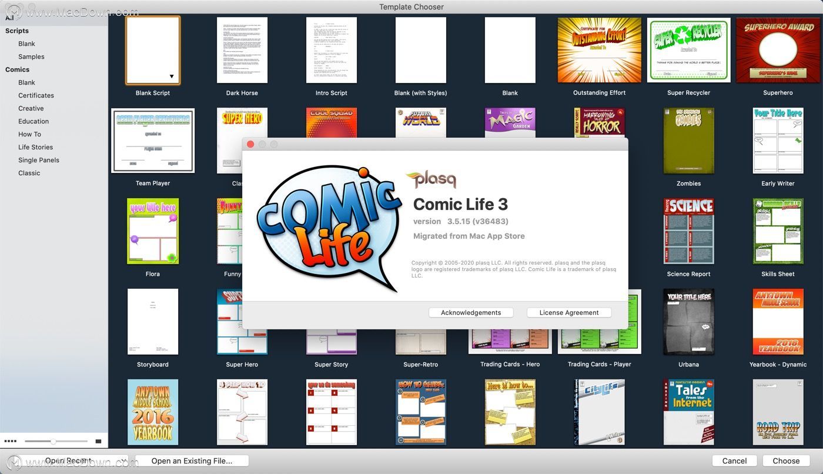Select the Super Recycler certificate template
This screenshot has width=823, height=474.
pos(688,50)
